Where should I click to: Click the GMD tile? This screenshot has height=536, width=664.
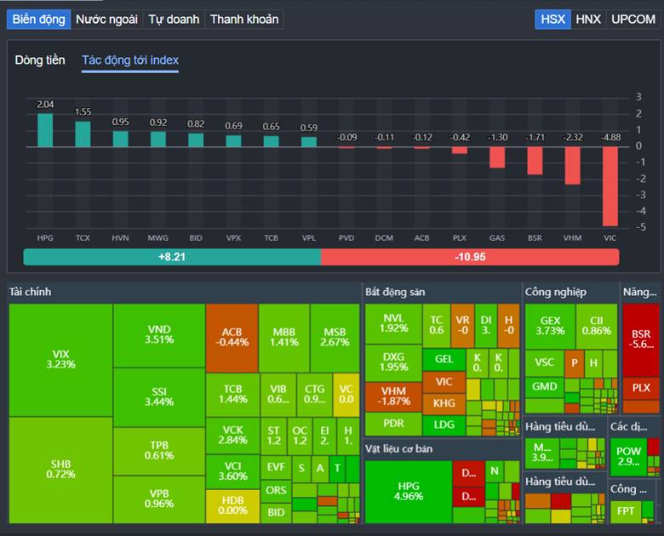coord(545,387)
